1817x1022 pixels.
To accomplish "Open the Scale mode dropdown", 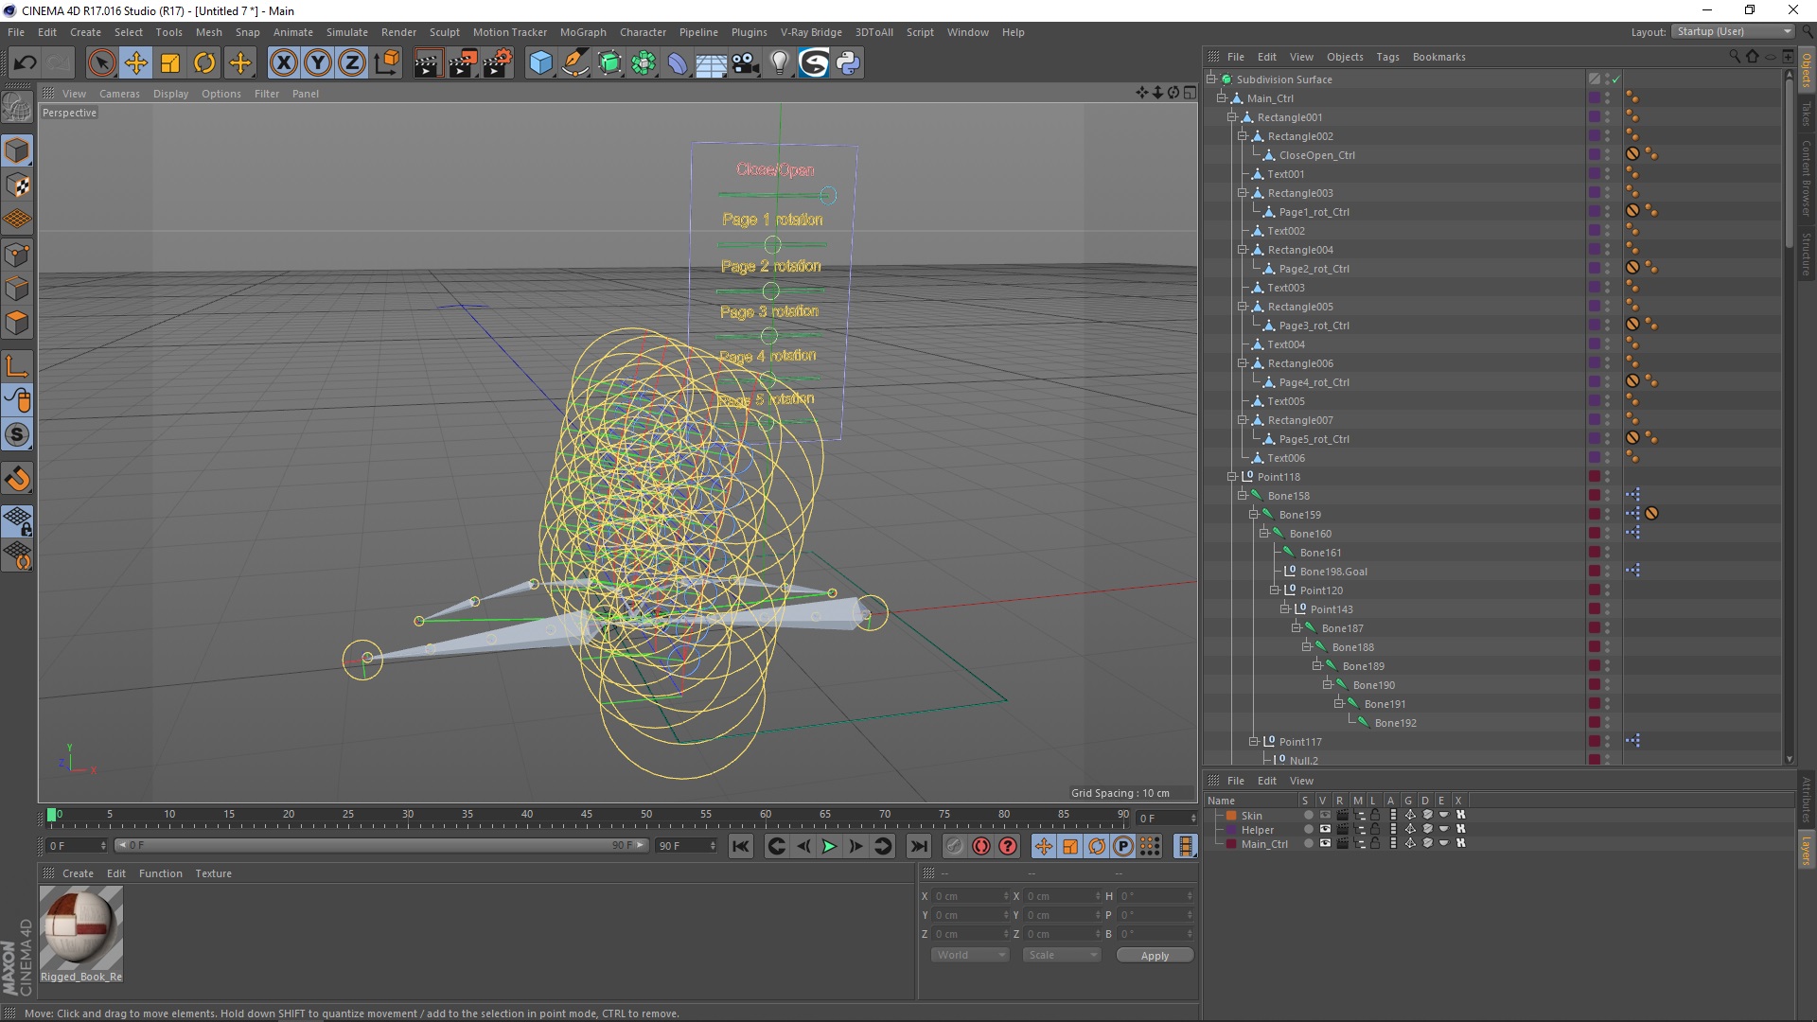I will 1063,955.
